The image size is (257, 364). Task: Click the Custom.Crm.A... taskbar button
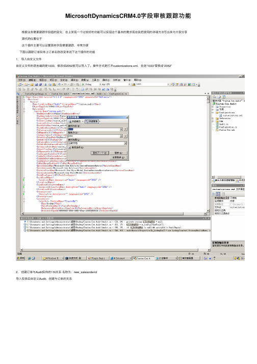[x=143, y=258]
